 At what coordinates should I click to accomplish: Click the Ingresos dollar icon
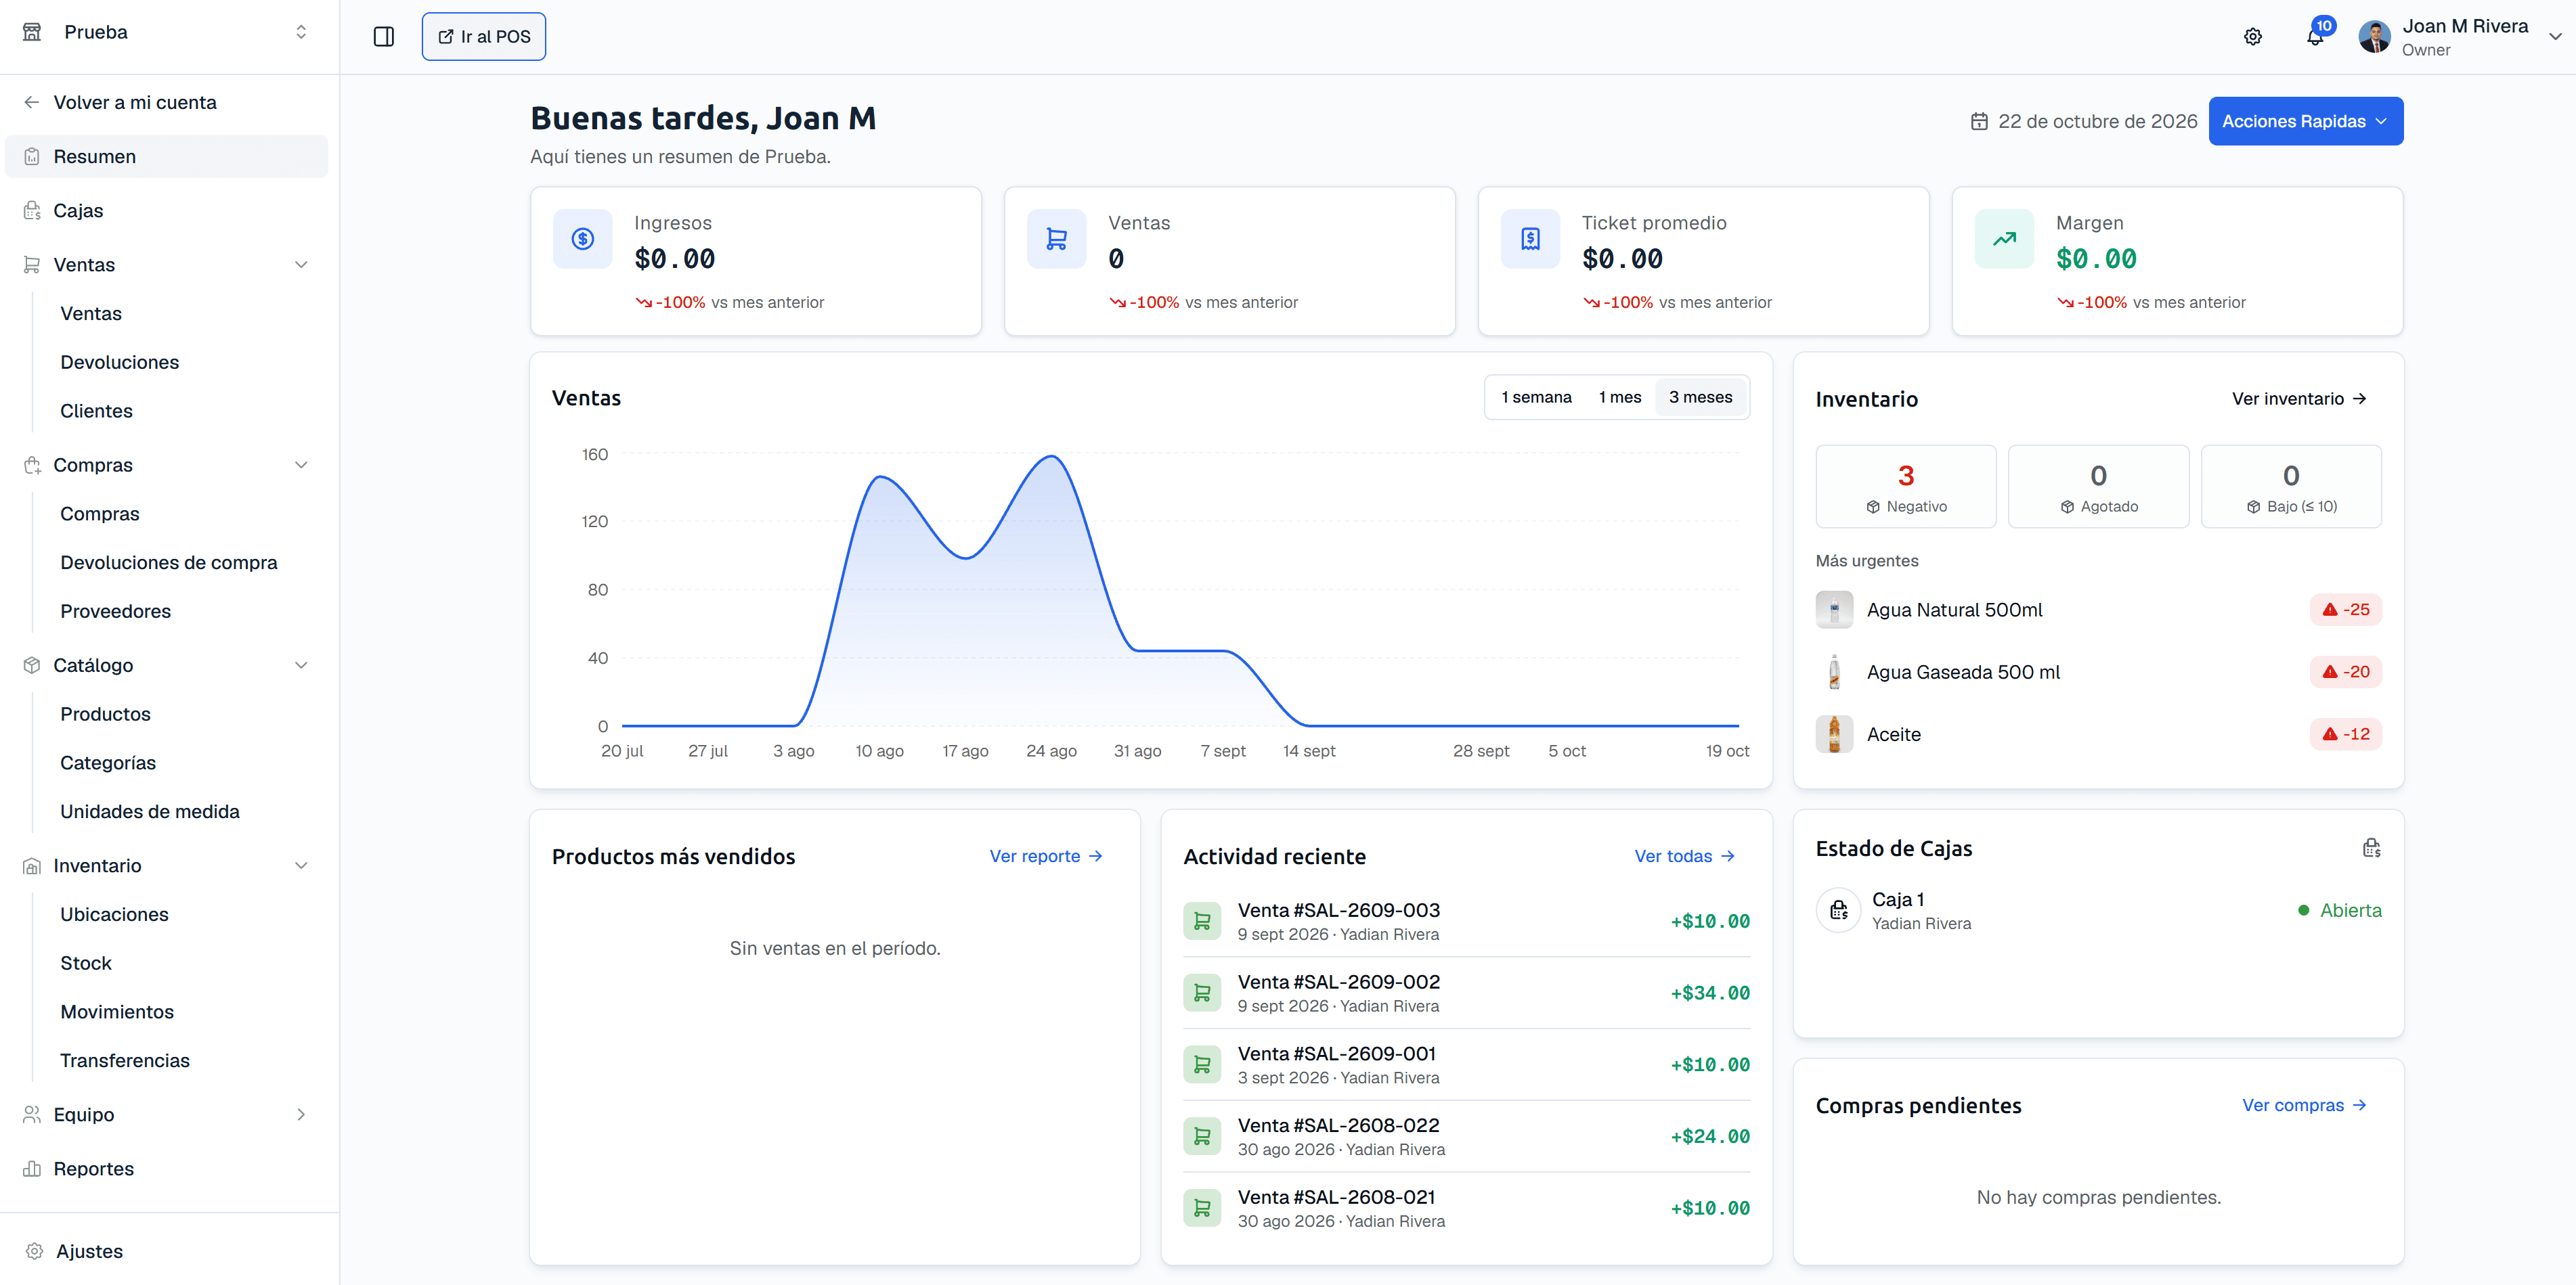point(583,239)
